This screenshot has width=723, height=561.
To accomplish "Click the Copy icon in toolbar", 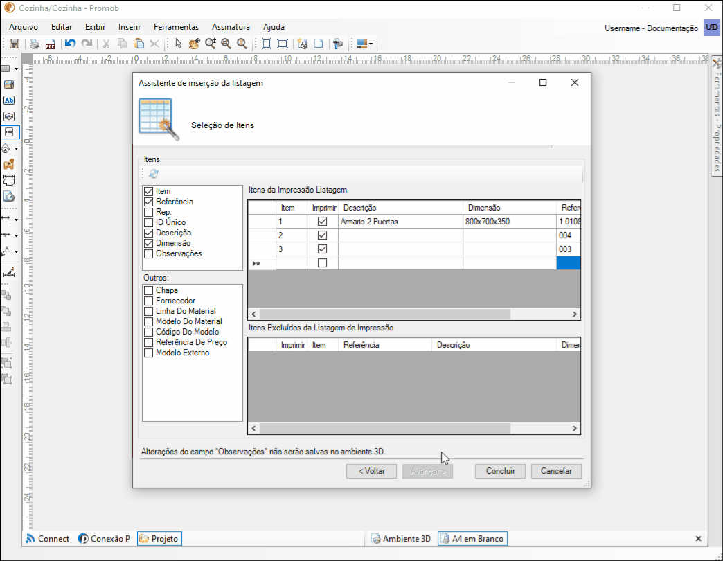I will [122, 44].
